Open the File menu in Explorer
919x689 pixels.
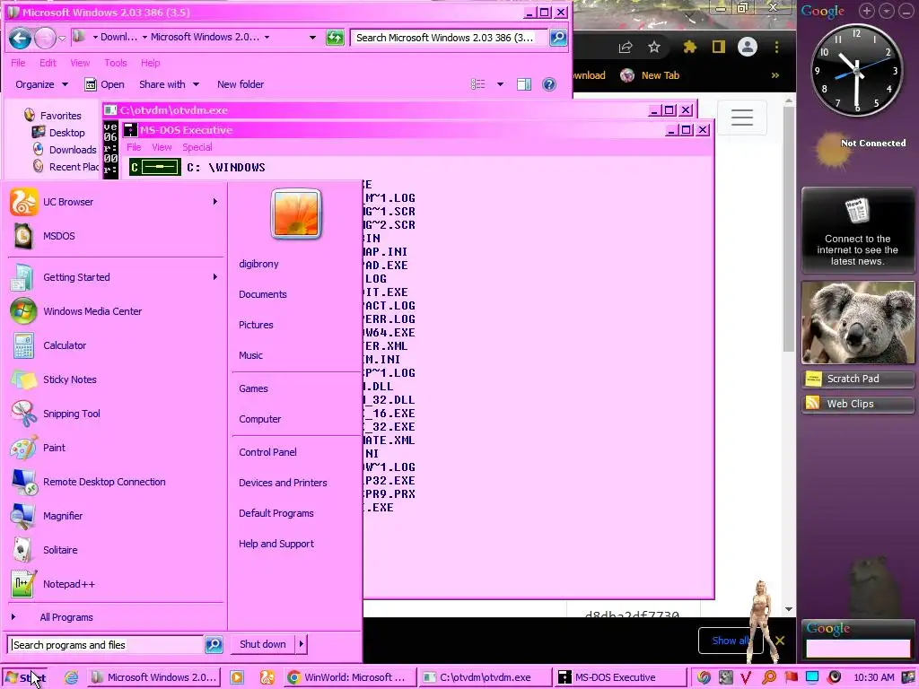coord(18,63)
